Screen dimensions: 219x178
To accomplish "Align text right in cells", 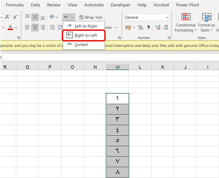I will 43,27.
